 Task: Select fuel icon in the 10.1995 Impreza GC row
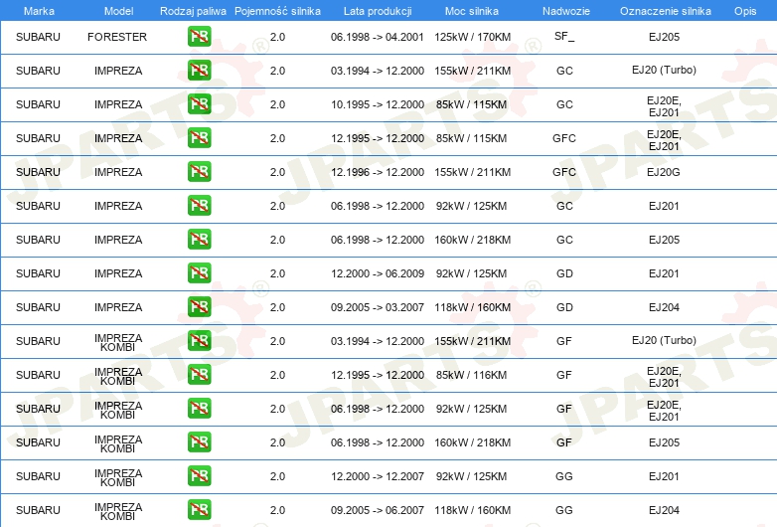[x=199, y=104]
